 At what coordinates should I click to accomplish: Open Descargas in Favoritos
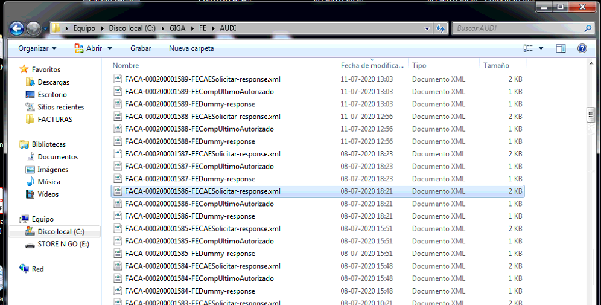[53, 82]
